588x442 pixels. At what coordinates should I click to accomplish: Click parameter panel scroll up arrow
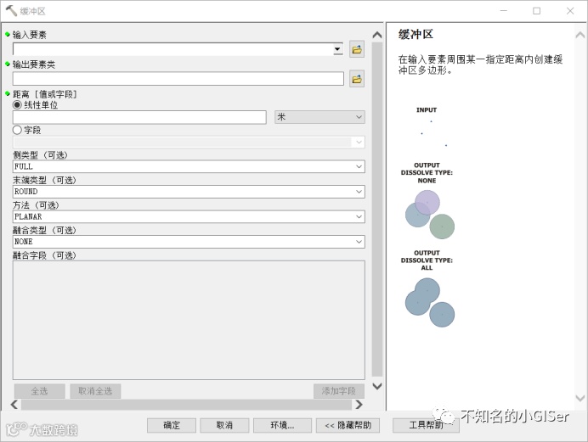tap(377, 35)
